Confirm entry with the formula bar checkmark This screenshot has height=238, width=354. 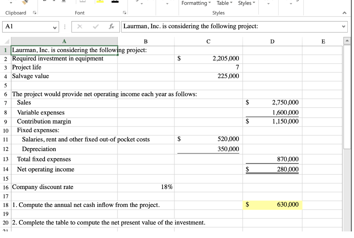[x=96, y=27]
